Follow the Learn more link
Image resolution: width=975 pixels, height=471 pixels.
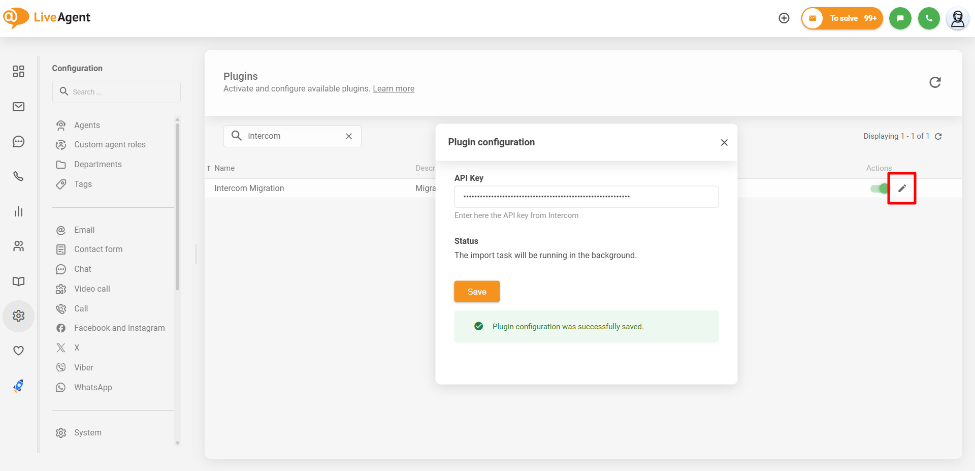tap(394, 89)
